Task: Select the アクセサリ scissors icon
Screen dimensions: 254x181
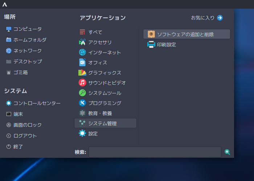Action: 82,42
